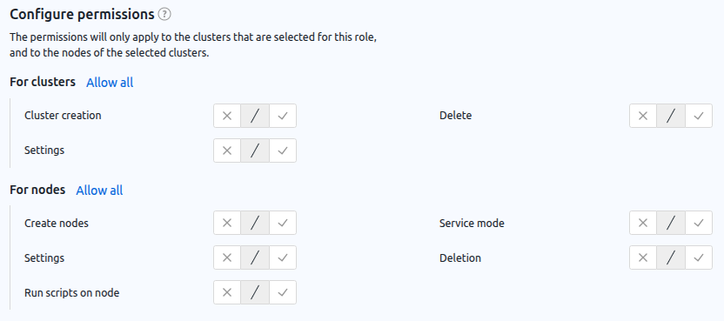Set node Settings to neutral slash state
The height and width of the screenshot is (321, 724).
255,257
